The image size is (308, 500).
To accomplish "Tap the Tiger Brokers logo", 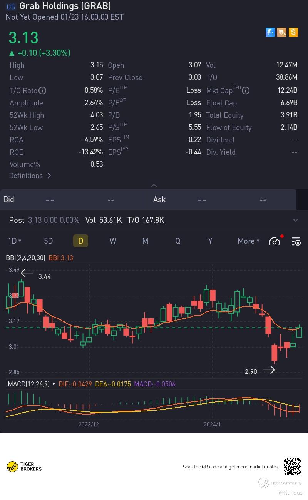I will coord(24,467).
